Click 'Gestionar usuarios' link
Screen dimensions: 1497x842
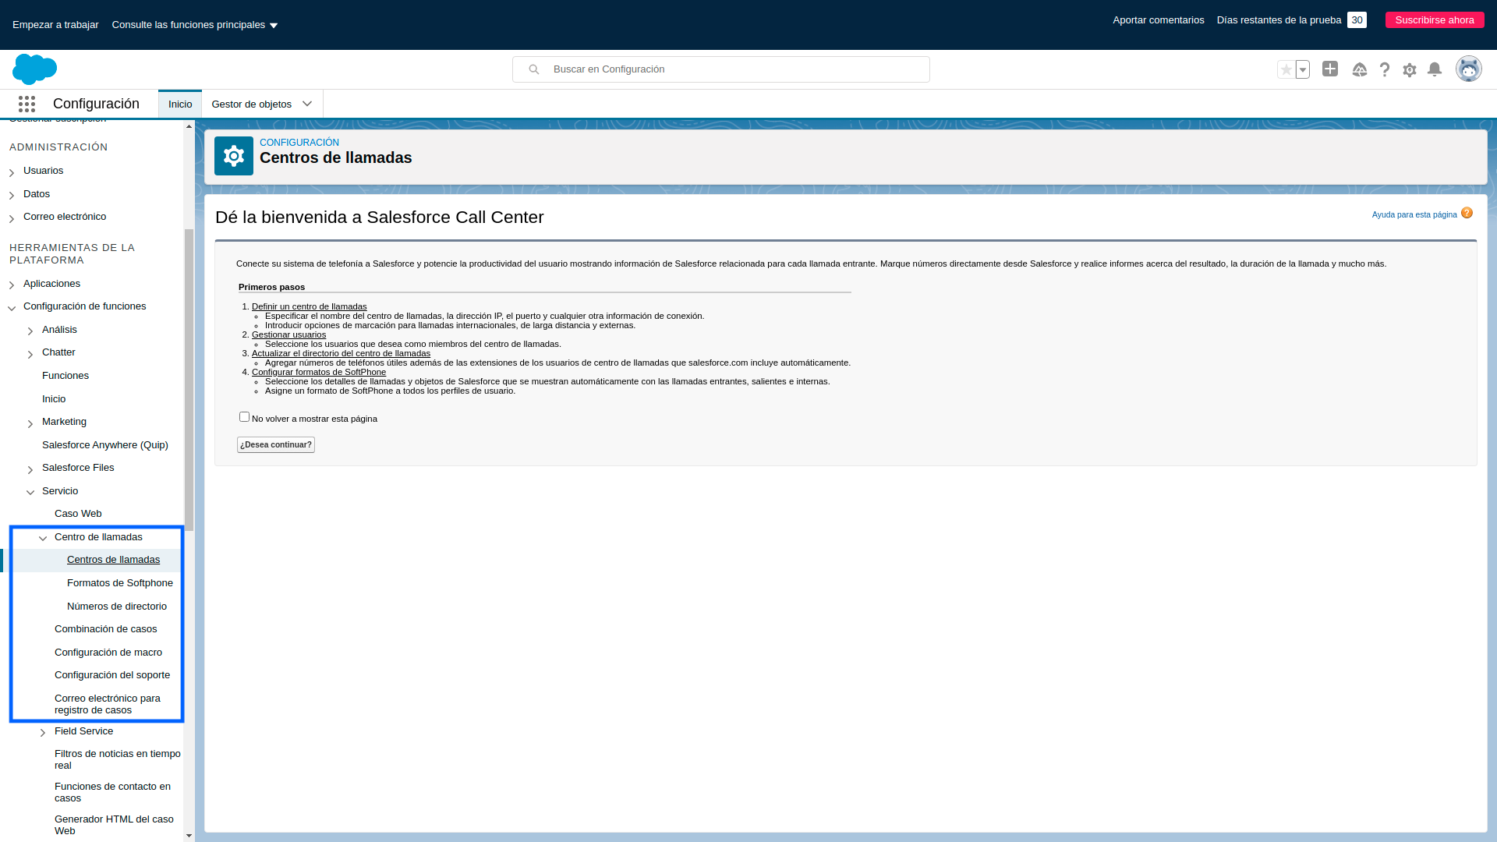point(289,334)
